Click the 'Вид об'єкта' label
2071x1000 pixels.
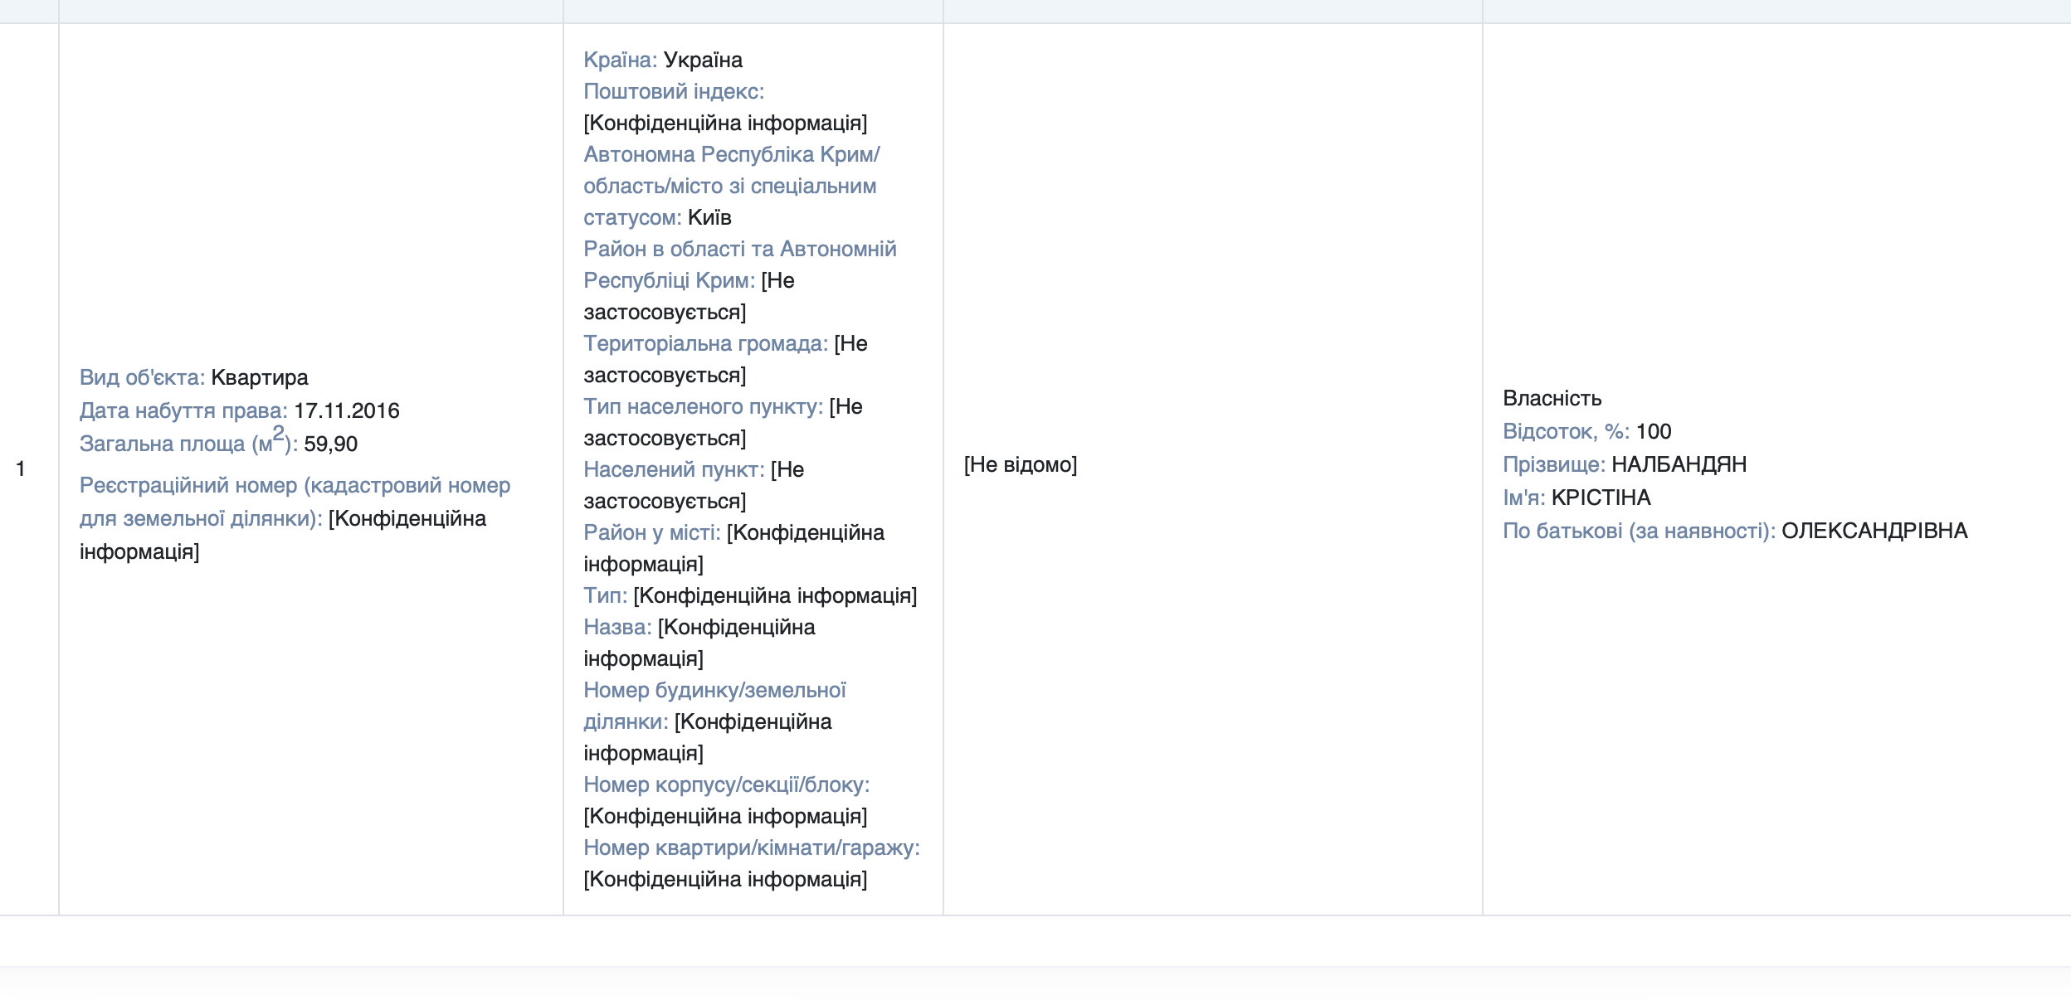141,377
